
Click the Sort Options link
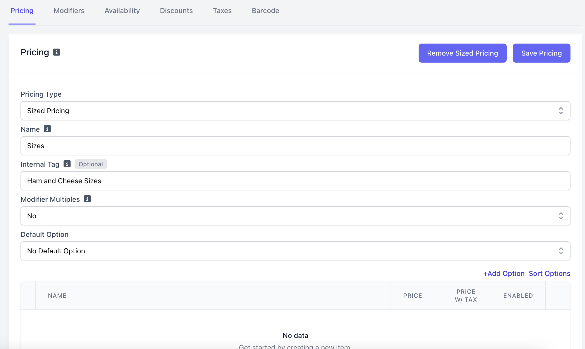(x=549, y=273)
